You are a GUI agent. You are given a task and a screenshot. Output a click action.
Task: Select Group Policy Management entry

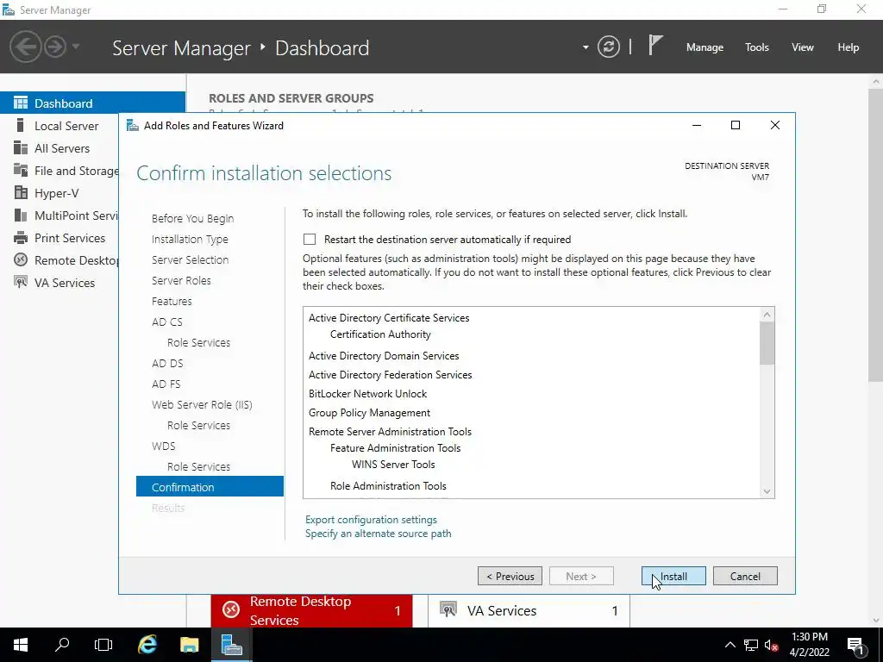(369, 413)
